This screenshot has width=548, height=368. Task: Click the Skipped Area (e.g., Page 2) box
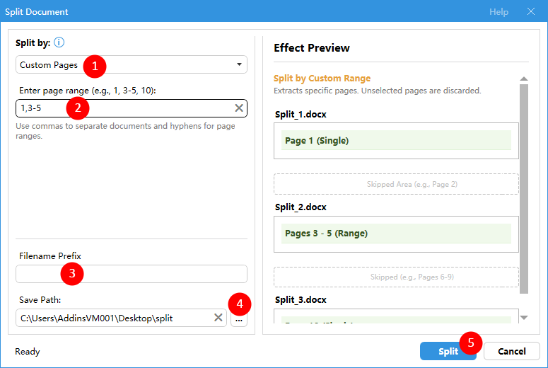396,184
